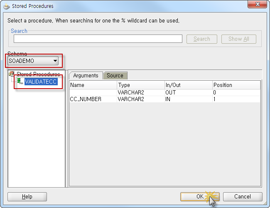Select the Stored Procedures root node
The image size is (270, 208).
[x=38, y=74]
